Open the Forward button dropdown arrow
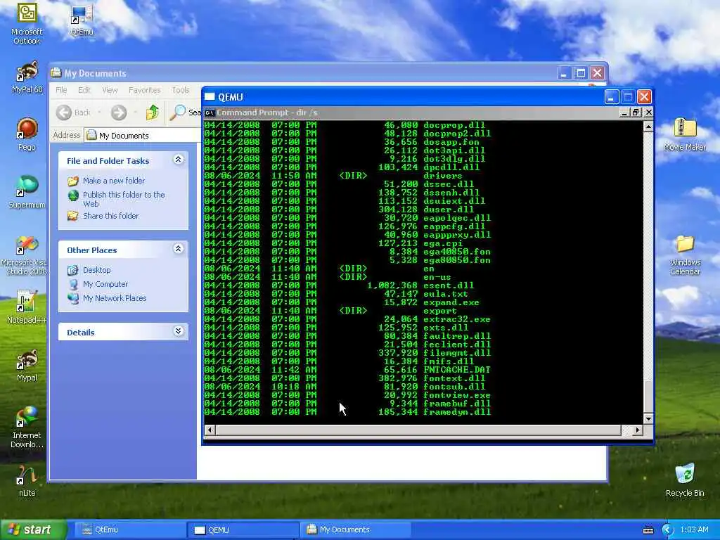 [135, 112]
